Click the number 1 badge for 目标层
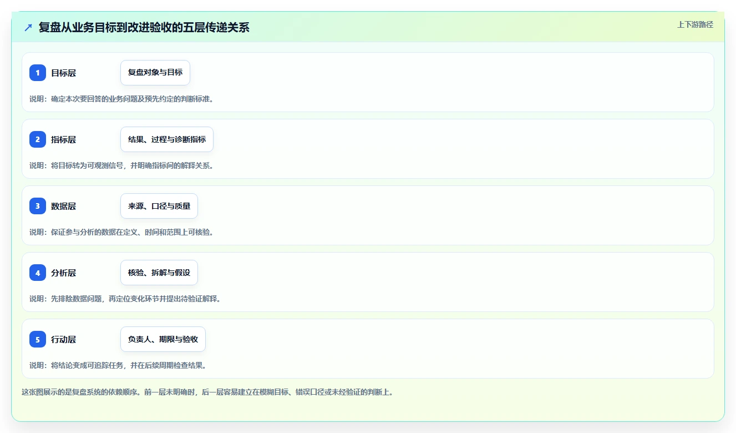The image size is (736, 433). pos(38,73)
